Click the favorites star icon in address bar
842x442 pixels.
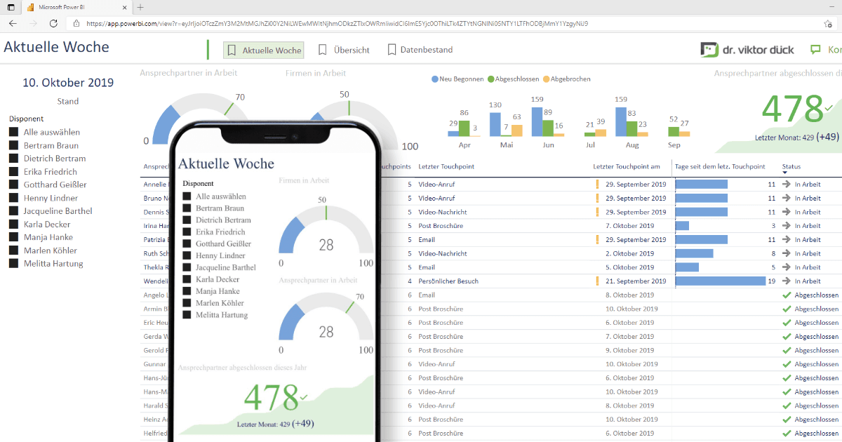click(828, 23)
